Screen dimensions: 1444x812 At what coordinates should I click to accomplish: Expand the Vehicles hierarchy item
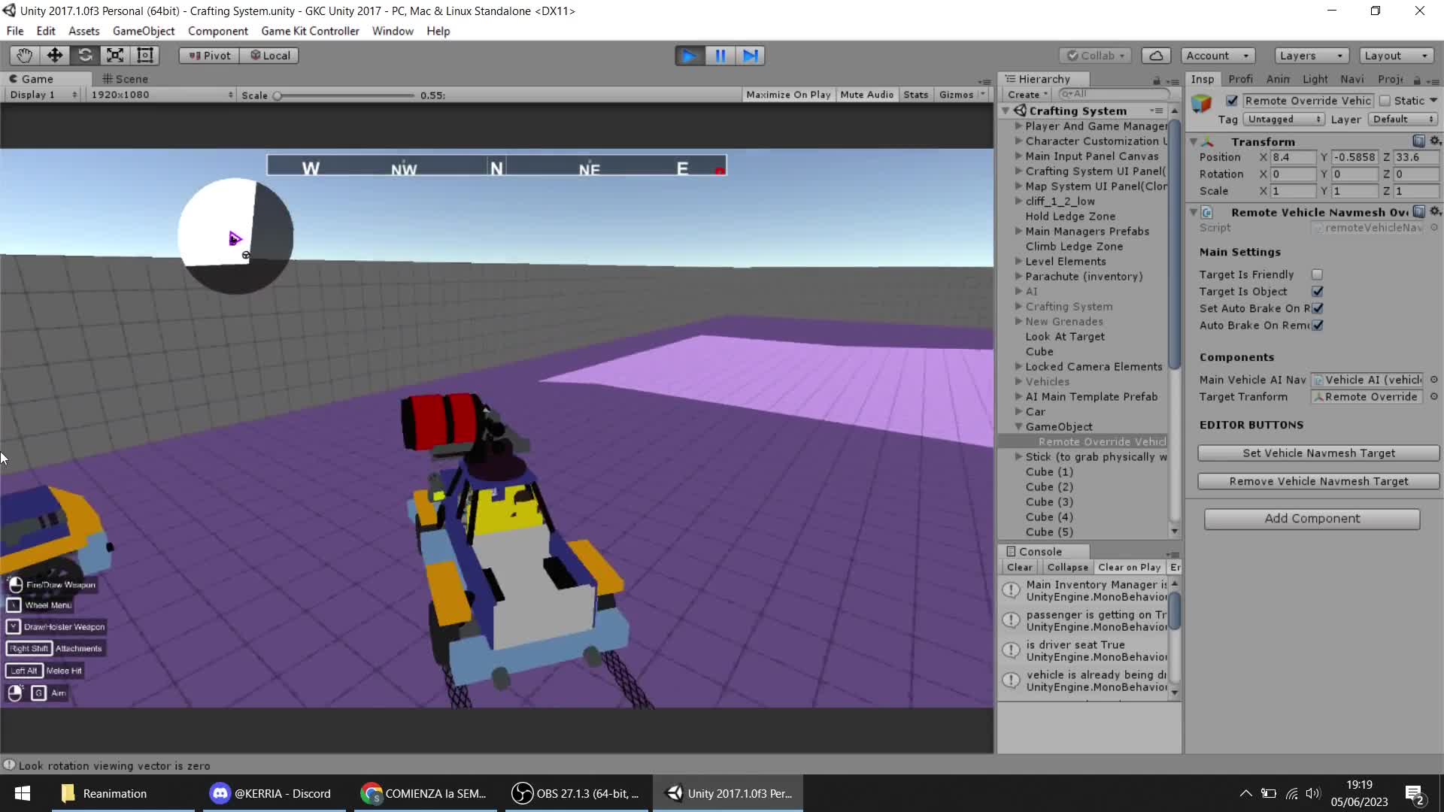coord(1018,382)
